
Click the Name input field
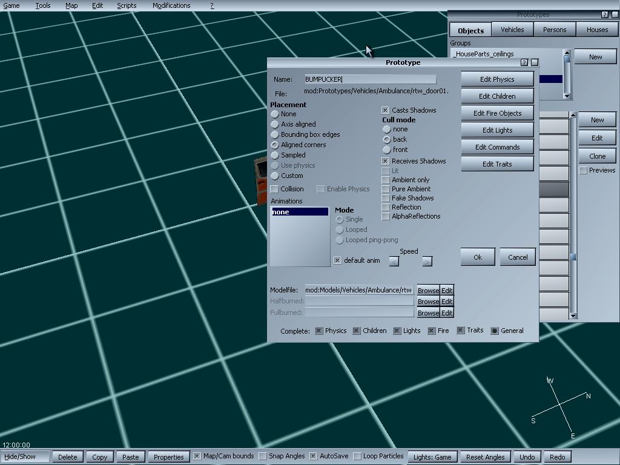(370, 79)
